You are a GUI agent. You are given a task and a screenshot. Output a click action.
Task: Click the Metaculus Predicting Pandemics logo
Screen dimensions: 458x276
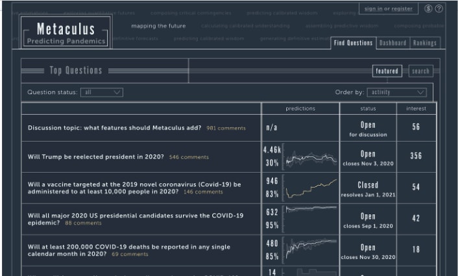point(66,34)
